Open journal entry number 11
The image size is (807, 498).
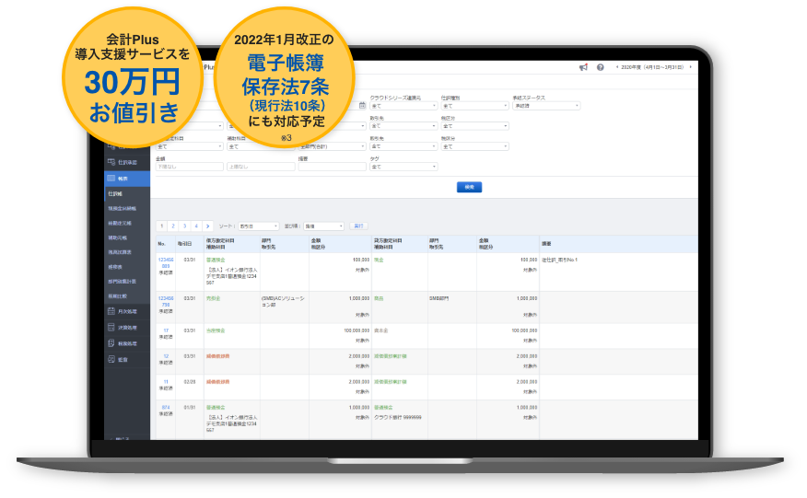166,382
